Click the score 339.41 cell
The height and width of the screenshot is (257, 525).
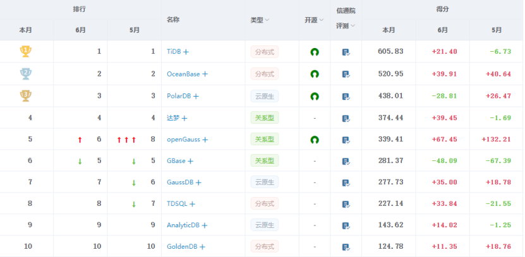(390, 139)
